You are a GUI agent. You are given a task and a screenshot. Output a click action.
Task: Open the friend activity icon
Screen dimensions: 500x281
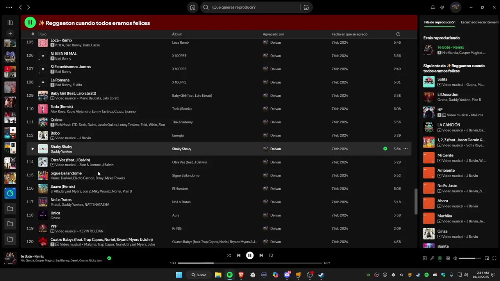442,7
